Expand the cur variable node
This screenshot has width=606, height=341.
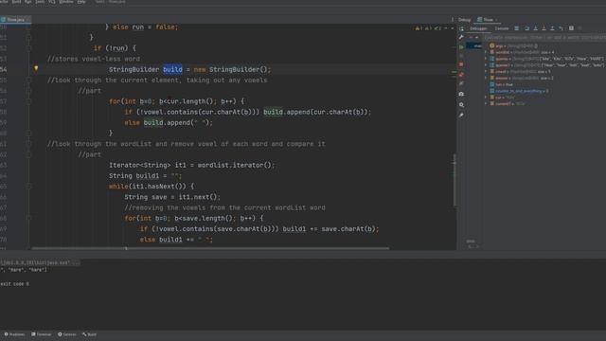click(x=486, y=98)
